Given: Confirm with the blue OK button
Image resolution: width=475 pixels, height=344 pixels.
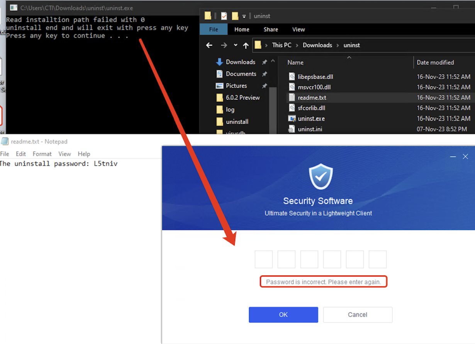Looking at the screenshot, I should (283, 315).
